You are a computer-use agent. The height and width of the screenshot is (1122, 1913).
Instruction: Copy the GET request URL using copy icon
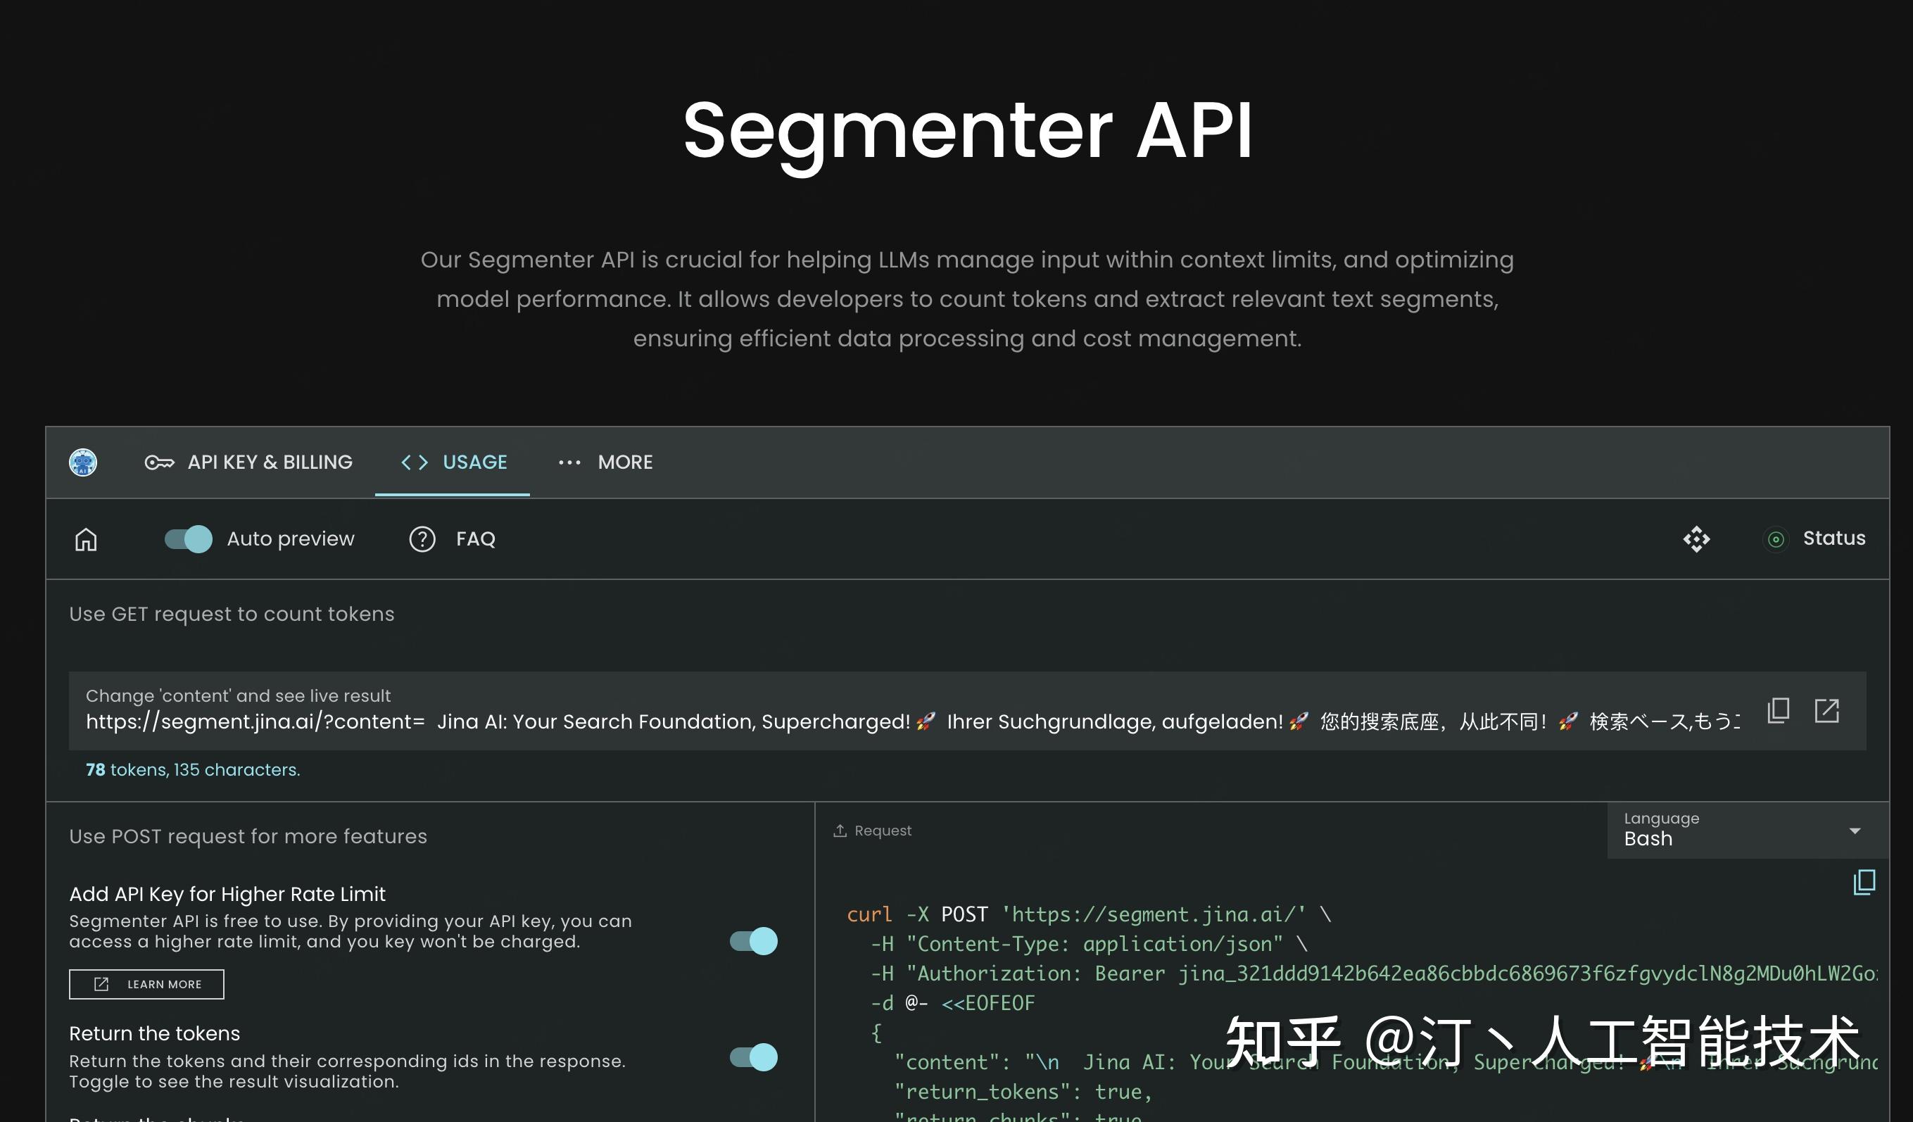(x=1778, y=710)
